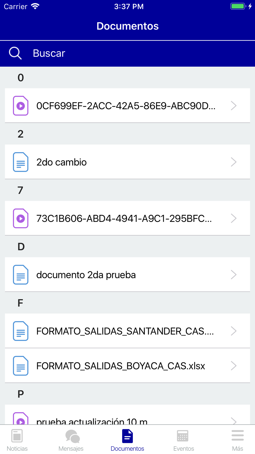Expand the 0CF699EF row chevron
255x454 pixels.
pyautogui.click(x=234, y=106)
